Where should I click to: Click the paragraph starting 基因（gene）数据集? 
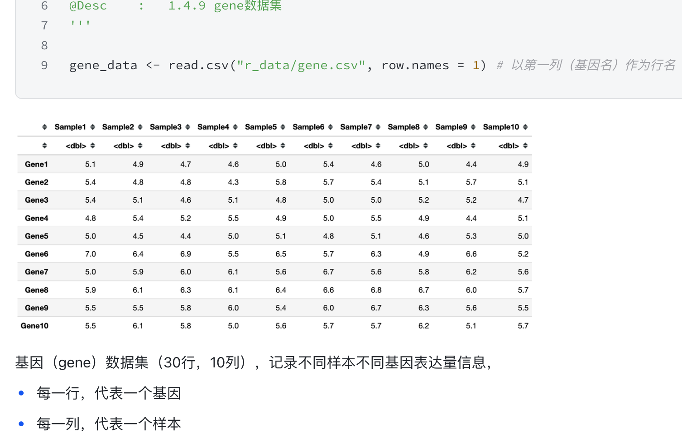pyautogui.click(x=254, y=362)
